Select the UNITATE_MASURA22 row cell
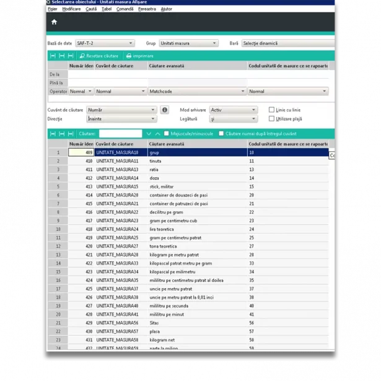Viewport: 381px width, 381px height. pyautogui.click(x=120, y=212)
